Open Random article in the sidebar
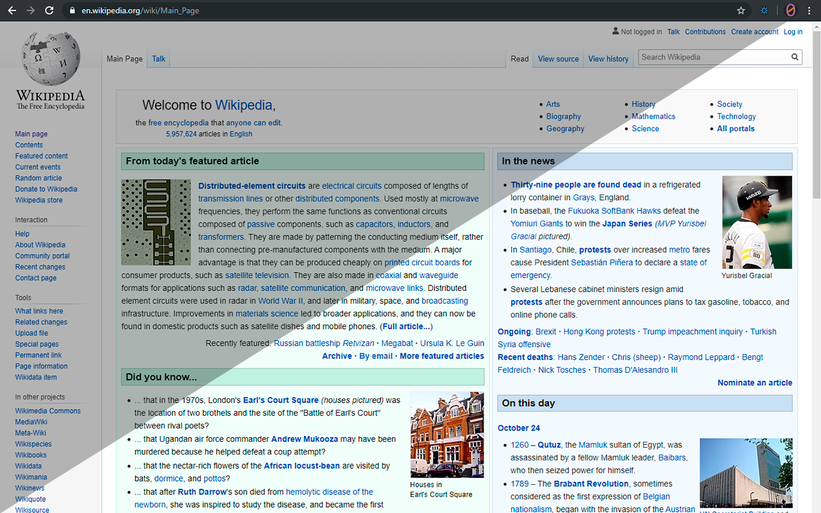This screenshot has width=821, height=513. pyautogui.click(x=38, y=178)
